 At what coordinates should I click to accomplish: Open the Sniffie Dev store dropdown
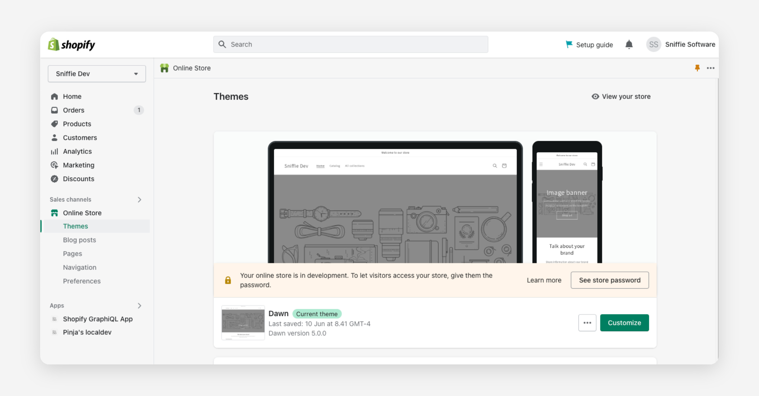click(97, 74)
